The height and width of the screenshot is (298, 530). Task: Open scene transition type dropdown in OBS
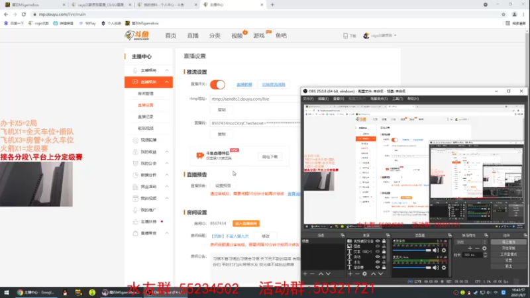[x=472, y=242]
